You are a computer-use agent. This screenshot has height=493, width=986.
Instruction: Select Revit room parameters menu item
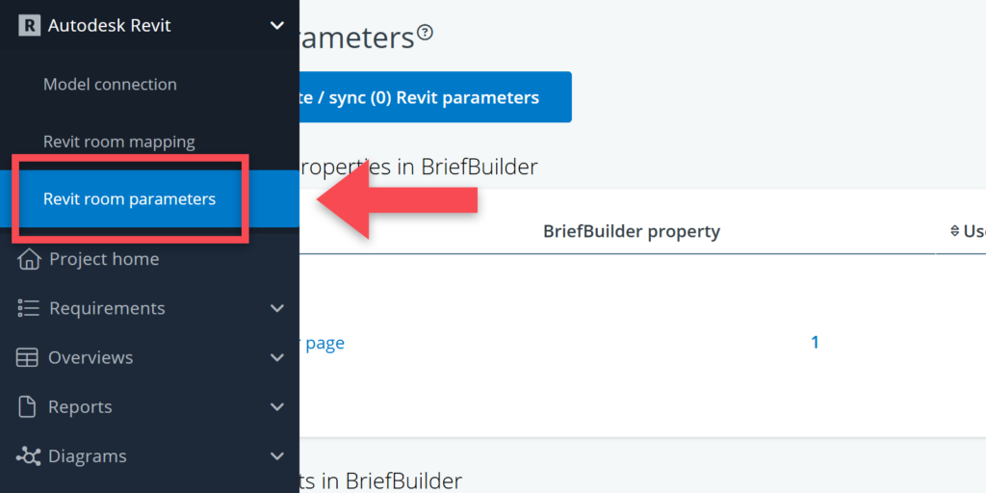click(x=129, y=199)
